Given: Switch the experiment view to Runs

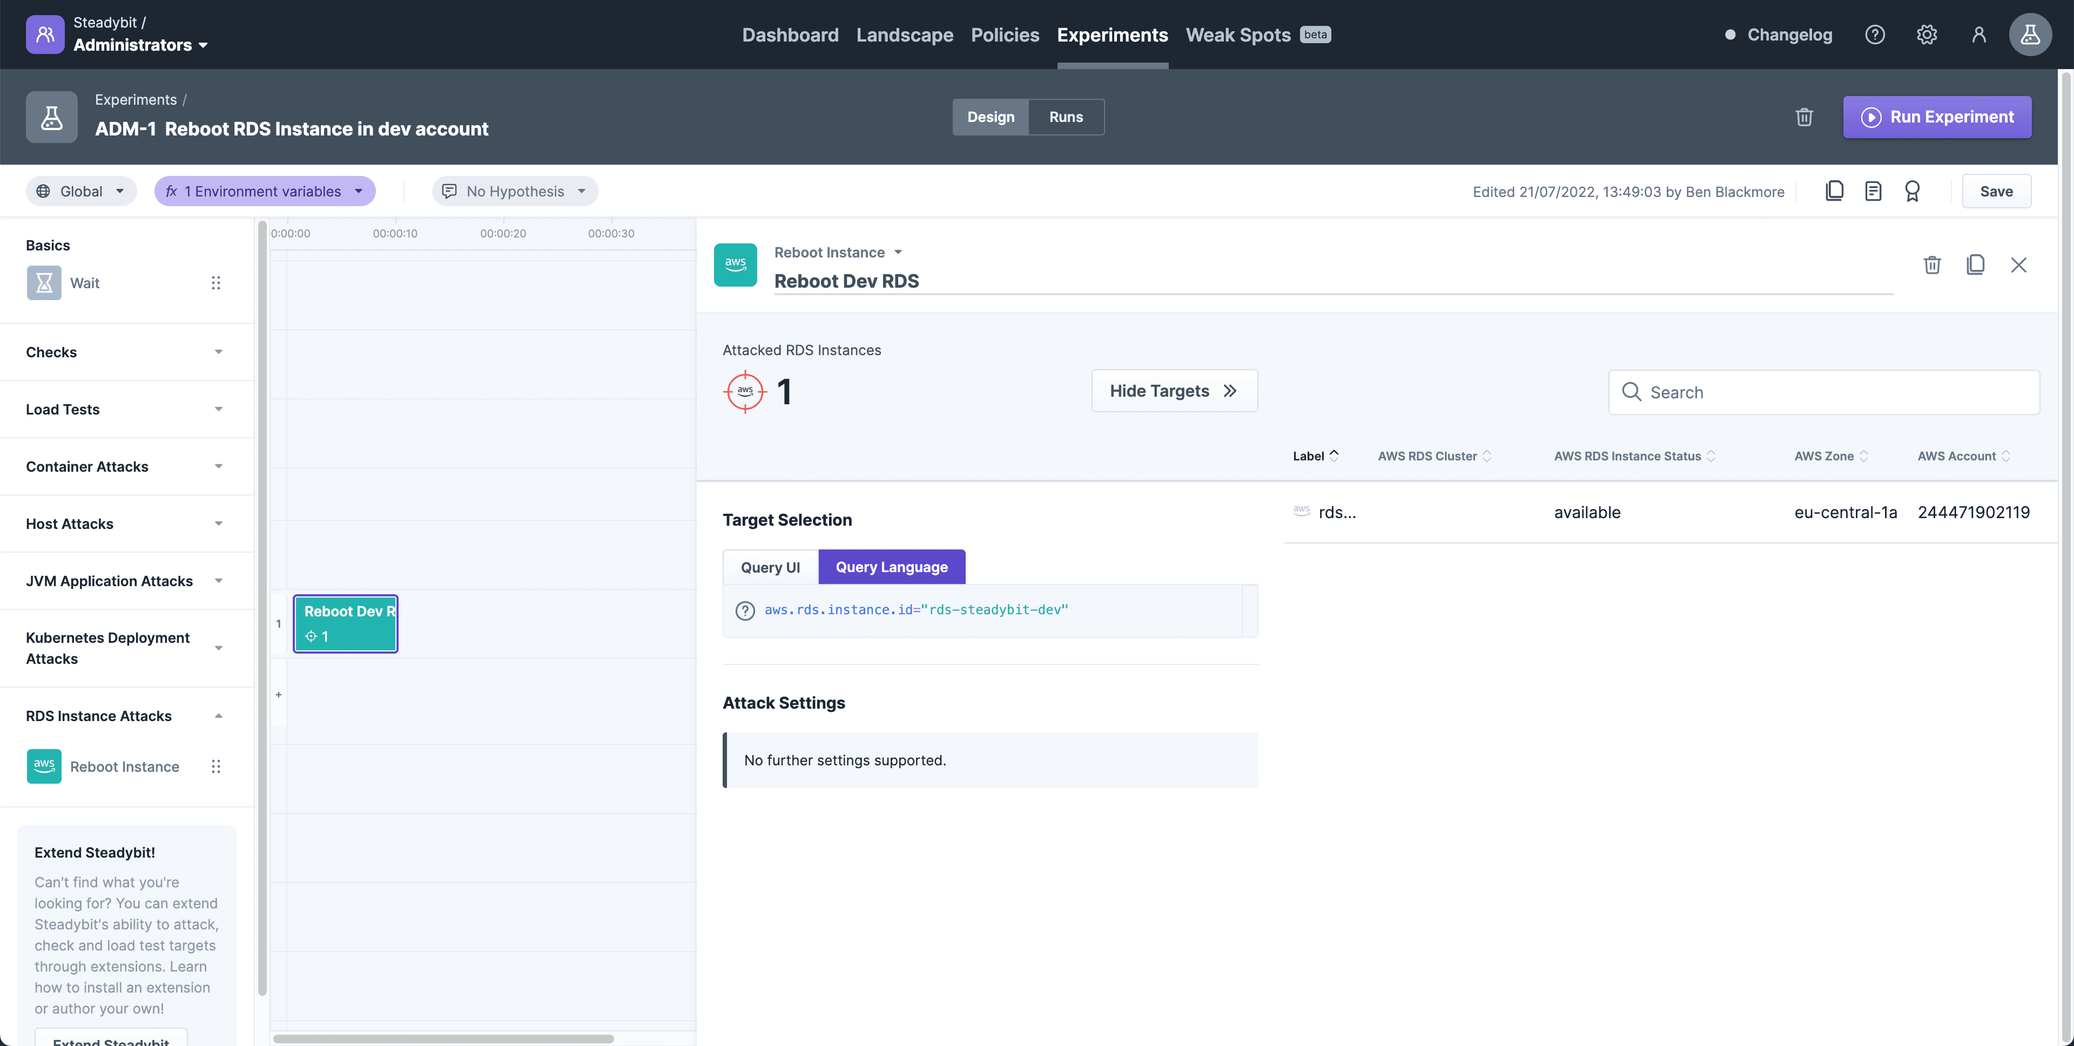Looking at the screenshot, I should (1066, 117).
